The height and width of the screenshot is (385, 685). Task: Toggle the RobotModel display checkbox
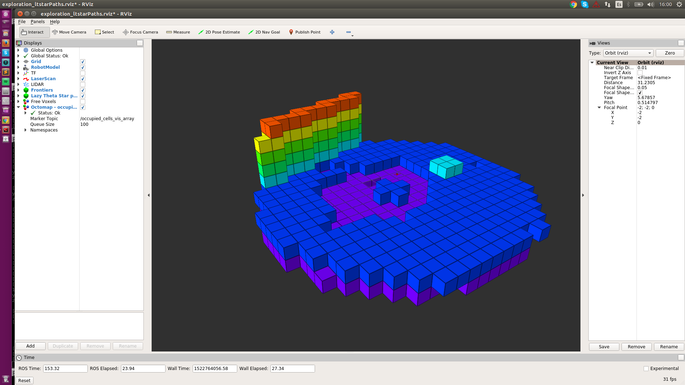coord(83,67)
